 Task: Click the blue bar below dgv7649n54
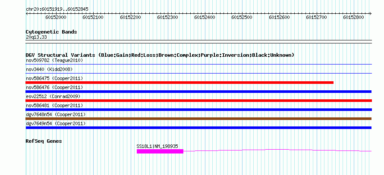[x=198, y=128]
